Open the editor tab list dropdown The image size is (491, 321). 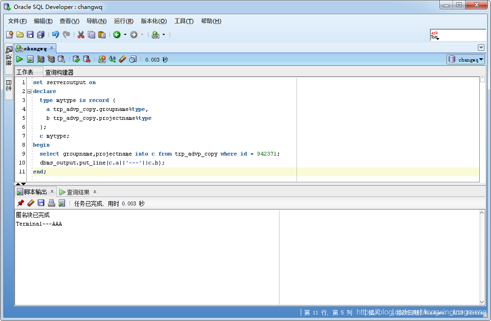point(481,47)
